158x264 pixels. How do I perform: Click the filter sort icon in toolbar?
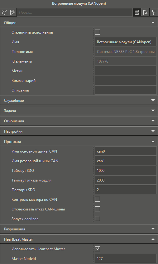4,12
